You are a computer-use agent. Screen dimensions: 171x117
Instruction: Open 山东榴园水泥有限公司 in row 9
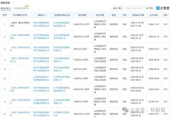tap(61, 114)
